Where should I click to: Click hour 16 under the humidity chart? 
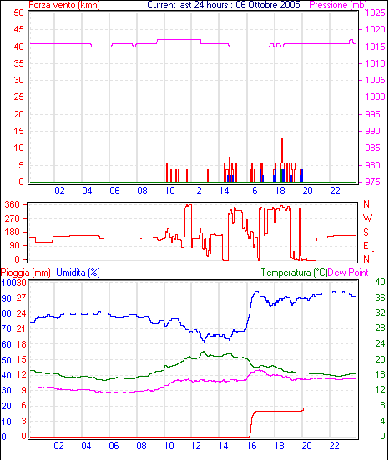click(x=251, y=446)
